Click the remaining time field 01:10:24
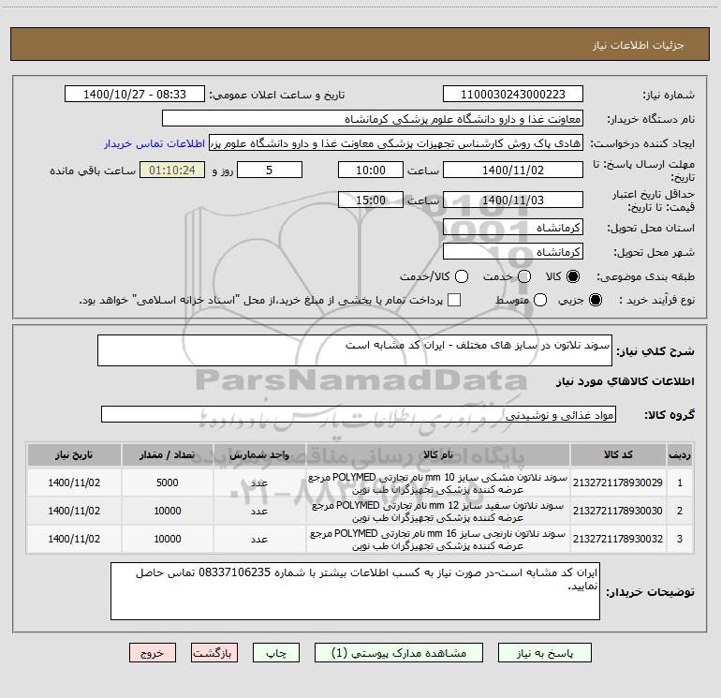 click(x=172, y=171)
